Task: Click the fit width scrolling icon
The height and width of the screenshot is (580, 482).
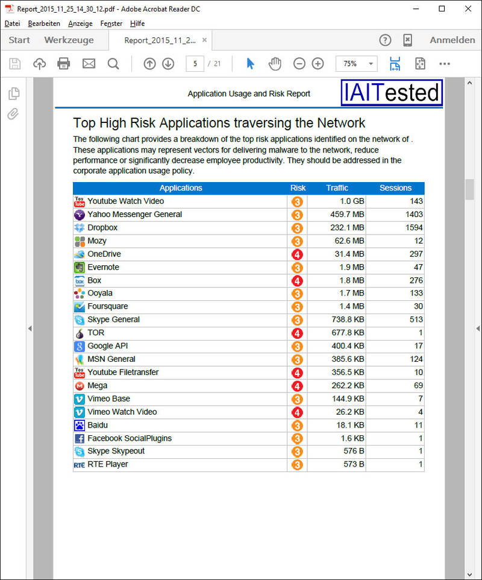Action: point(395,64)
